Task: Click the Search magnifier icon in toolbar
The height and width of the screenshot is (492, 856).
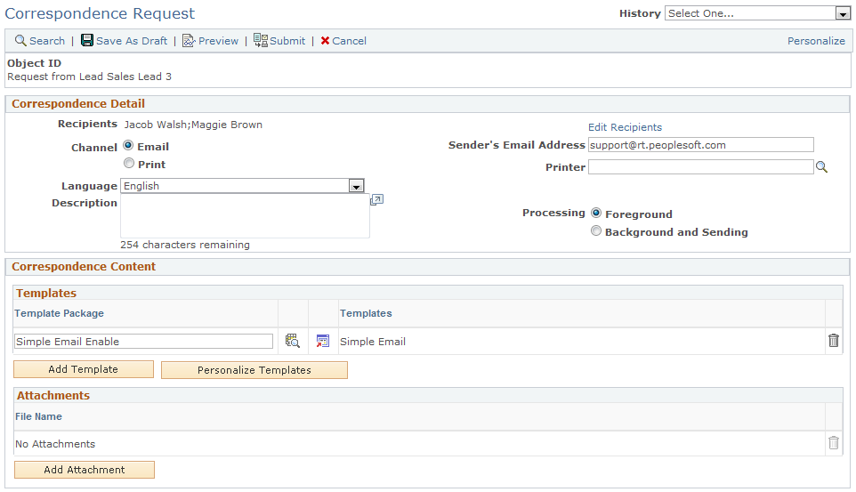Action: pos(20,41)
